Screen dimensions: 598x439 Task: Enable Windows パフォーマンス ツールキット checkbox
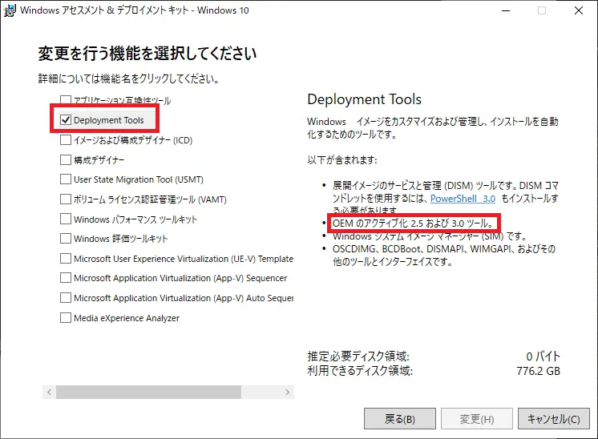click(x=66, y=219)
